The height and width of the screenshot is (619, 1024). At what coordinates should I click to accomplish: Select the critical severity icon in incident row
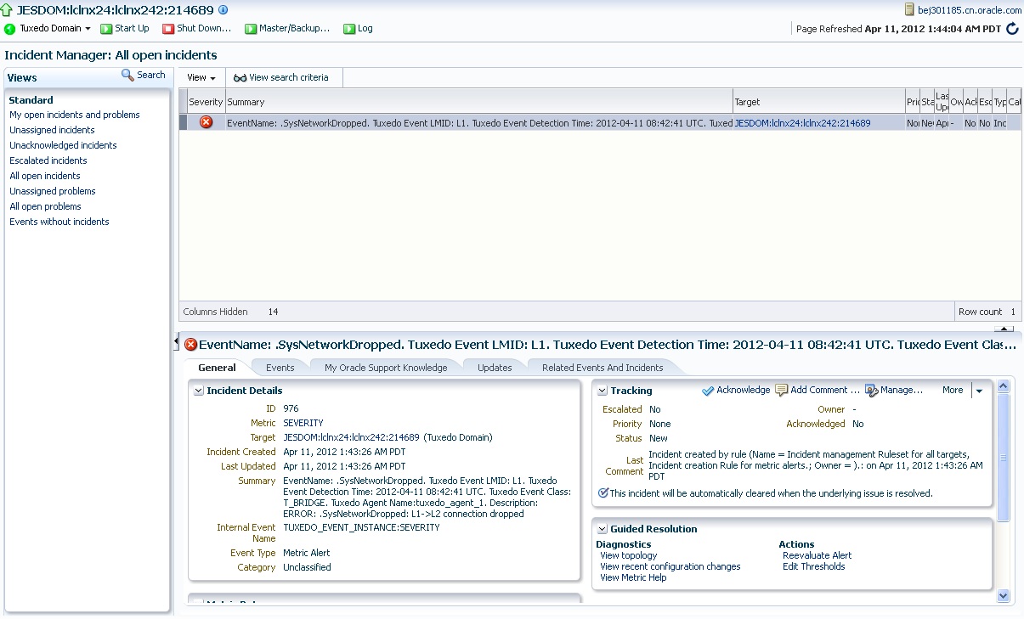[206, 122]
